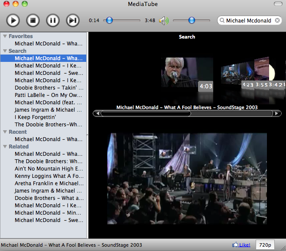Click the magnifier icon in search field

click(222, 20)
